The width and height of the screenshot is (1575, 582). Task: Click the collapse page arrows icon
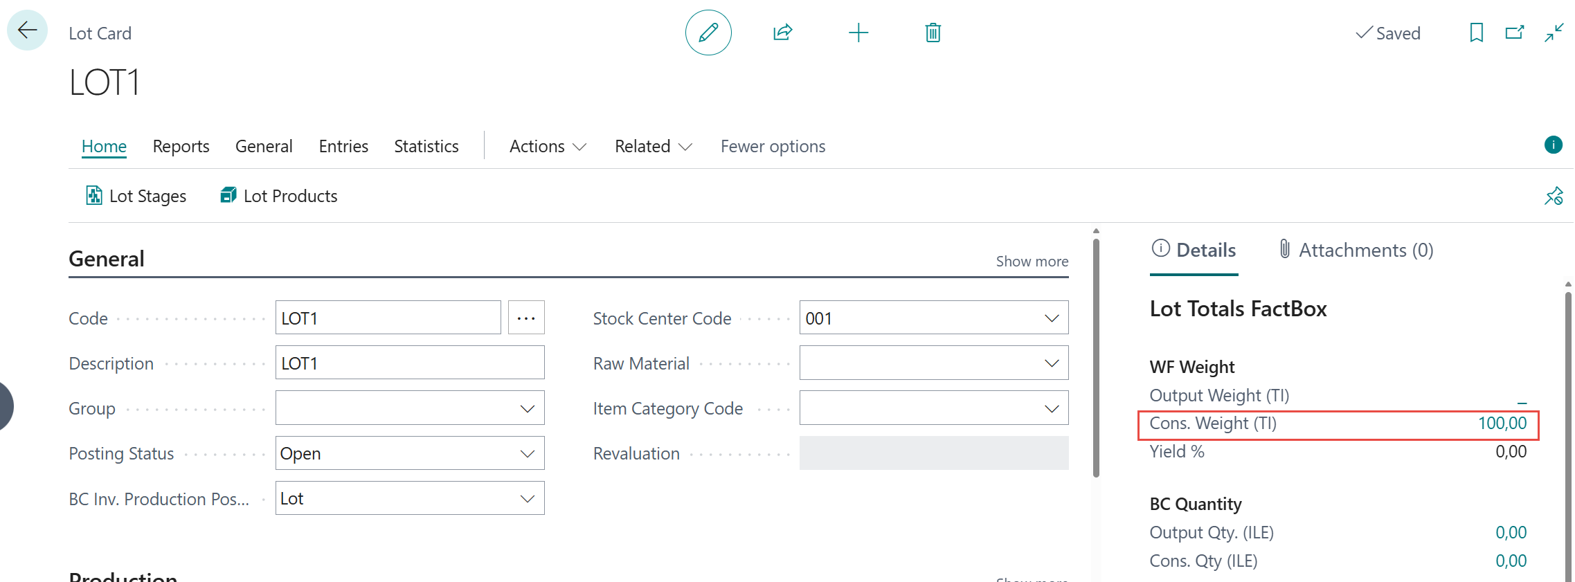pyautogui.click(x=1554, y=33)
